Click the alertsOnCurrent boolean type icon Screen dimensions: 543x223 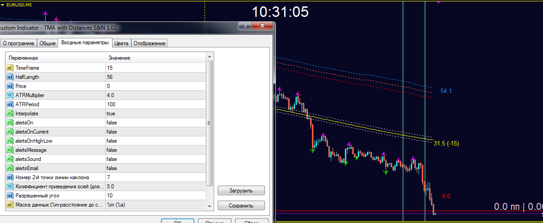tap(10, 131)
